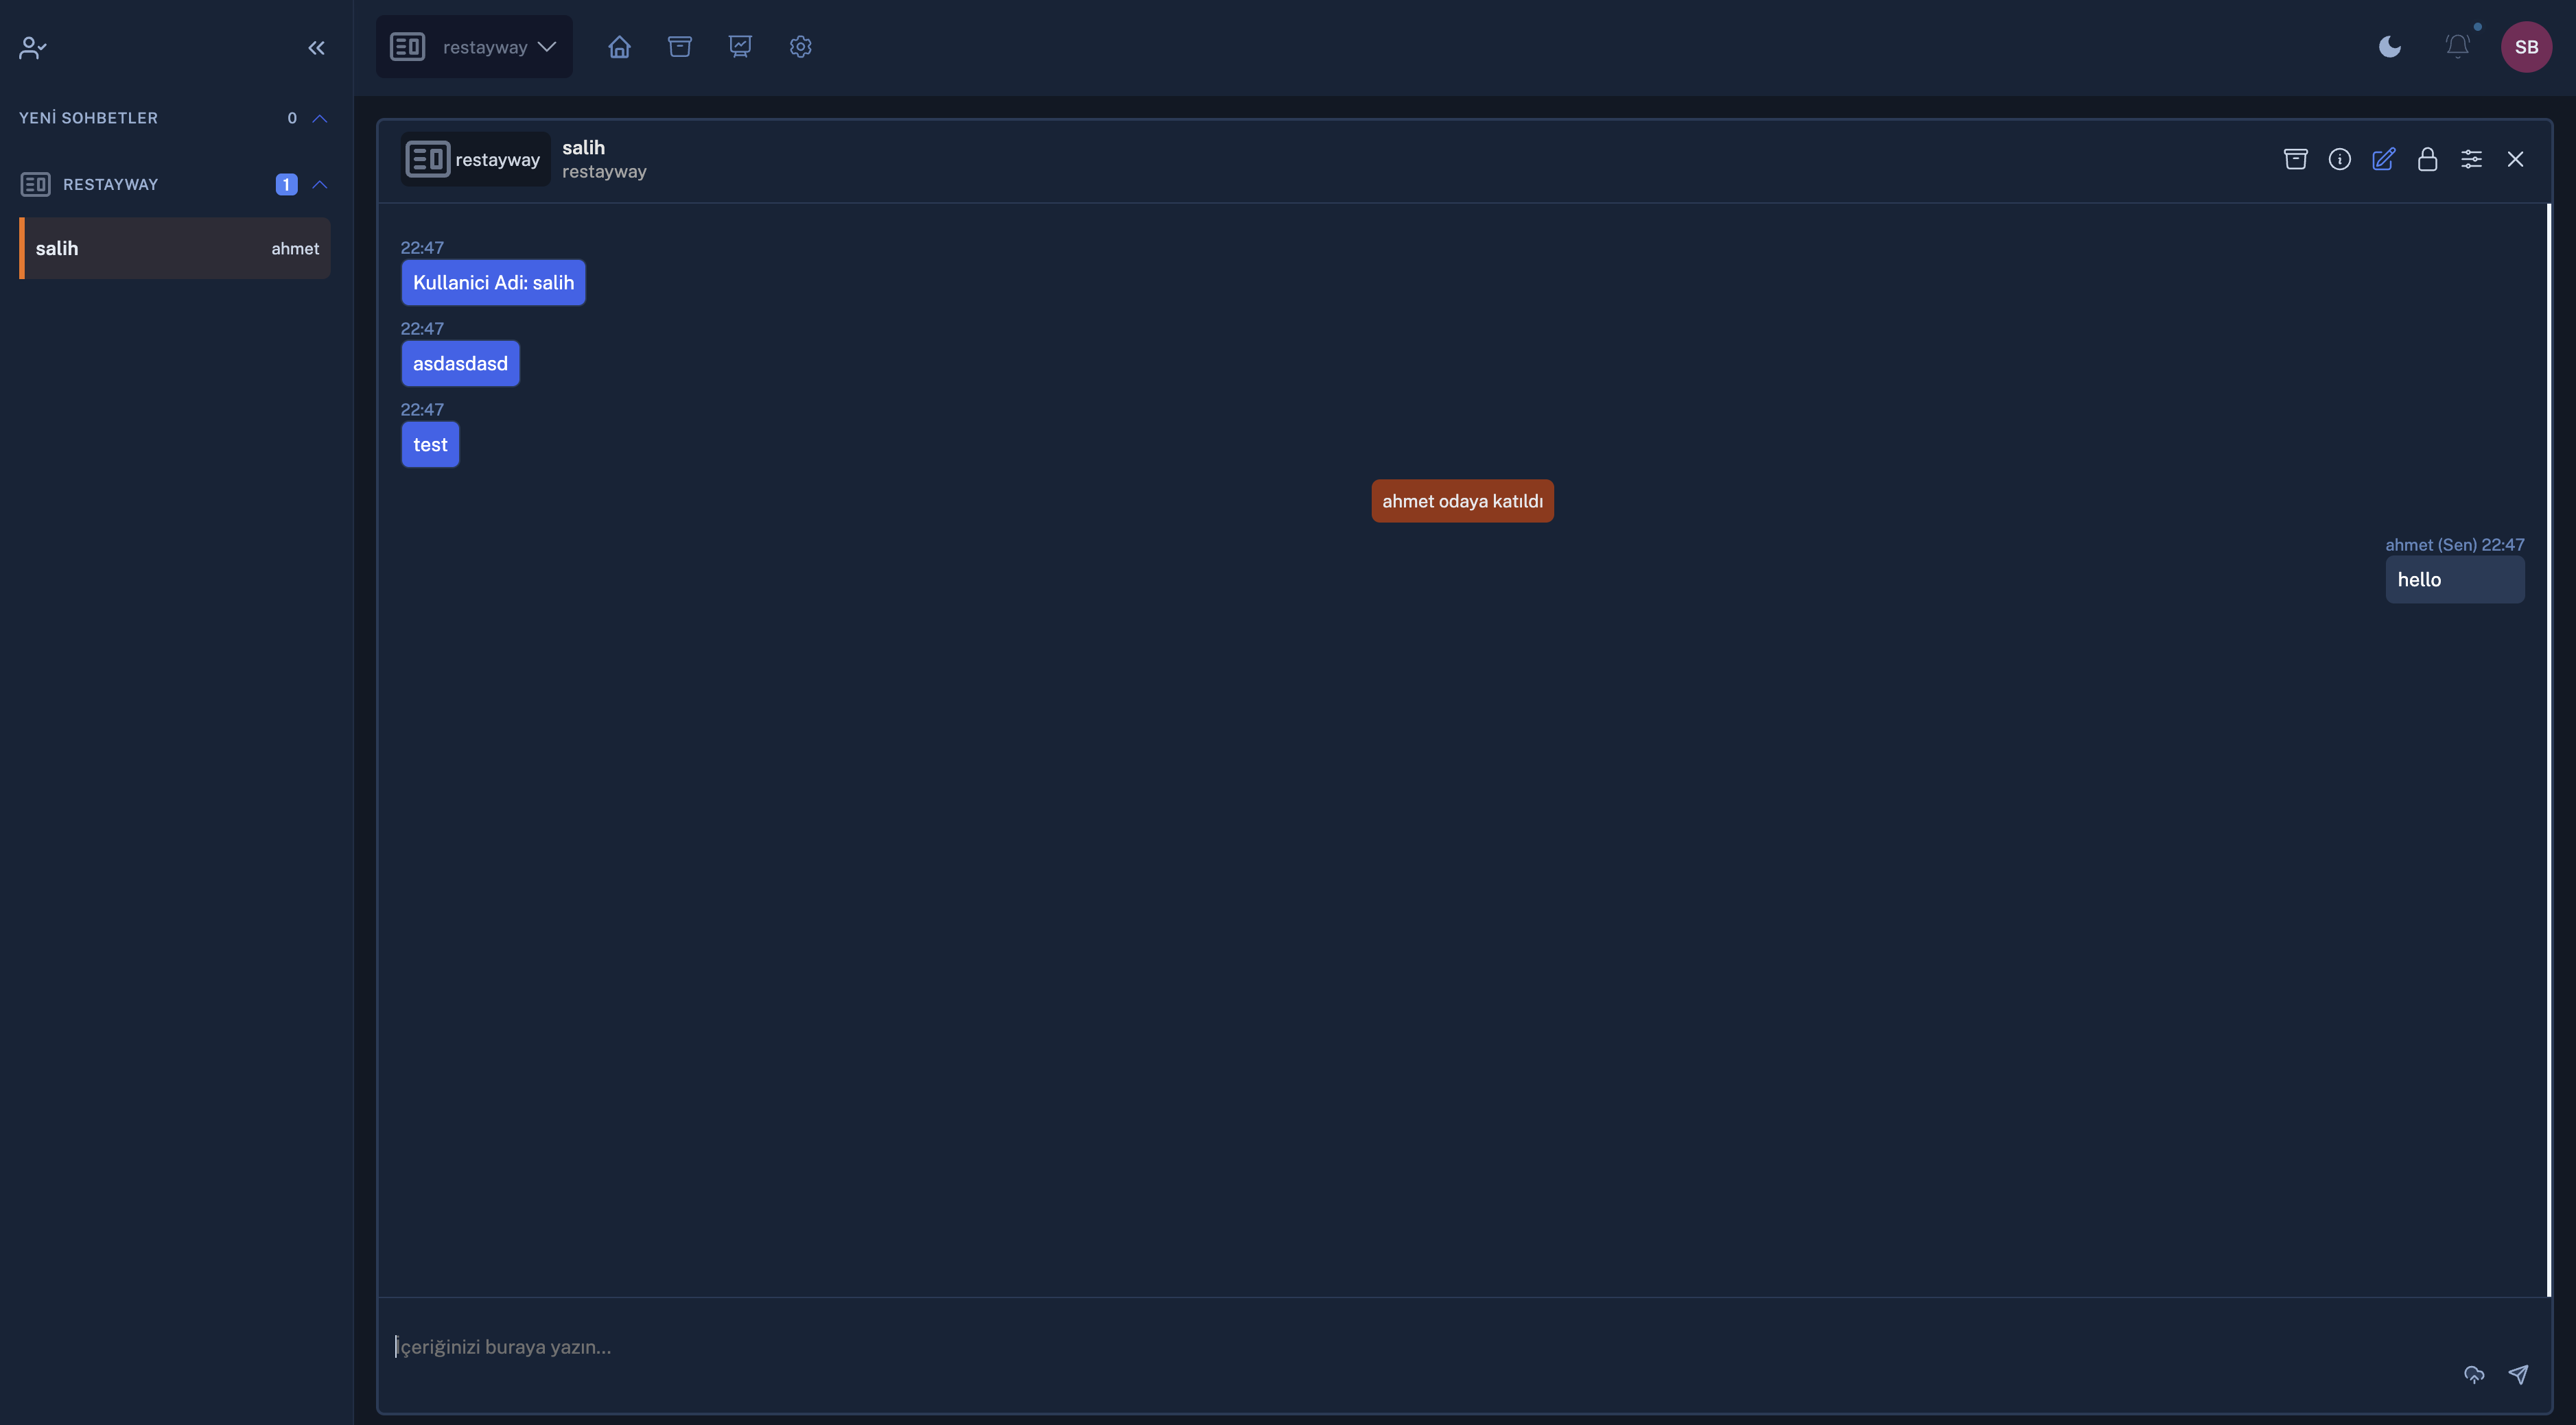This screenshot has width=2576, height=1425.
Task: Click the notifications bell icon
Action: (2457, 47)
